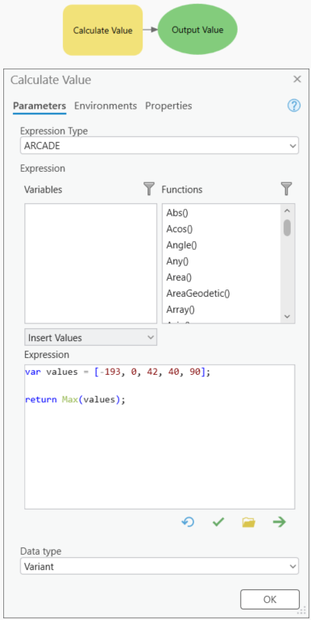Screen dimensions: 311x620
Task: Select Acos() in the Functions list
Action: [x=180, y=229]
